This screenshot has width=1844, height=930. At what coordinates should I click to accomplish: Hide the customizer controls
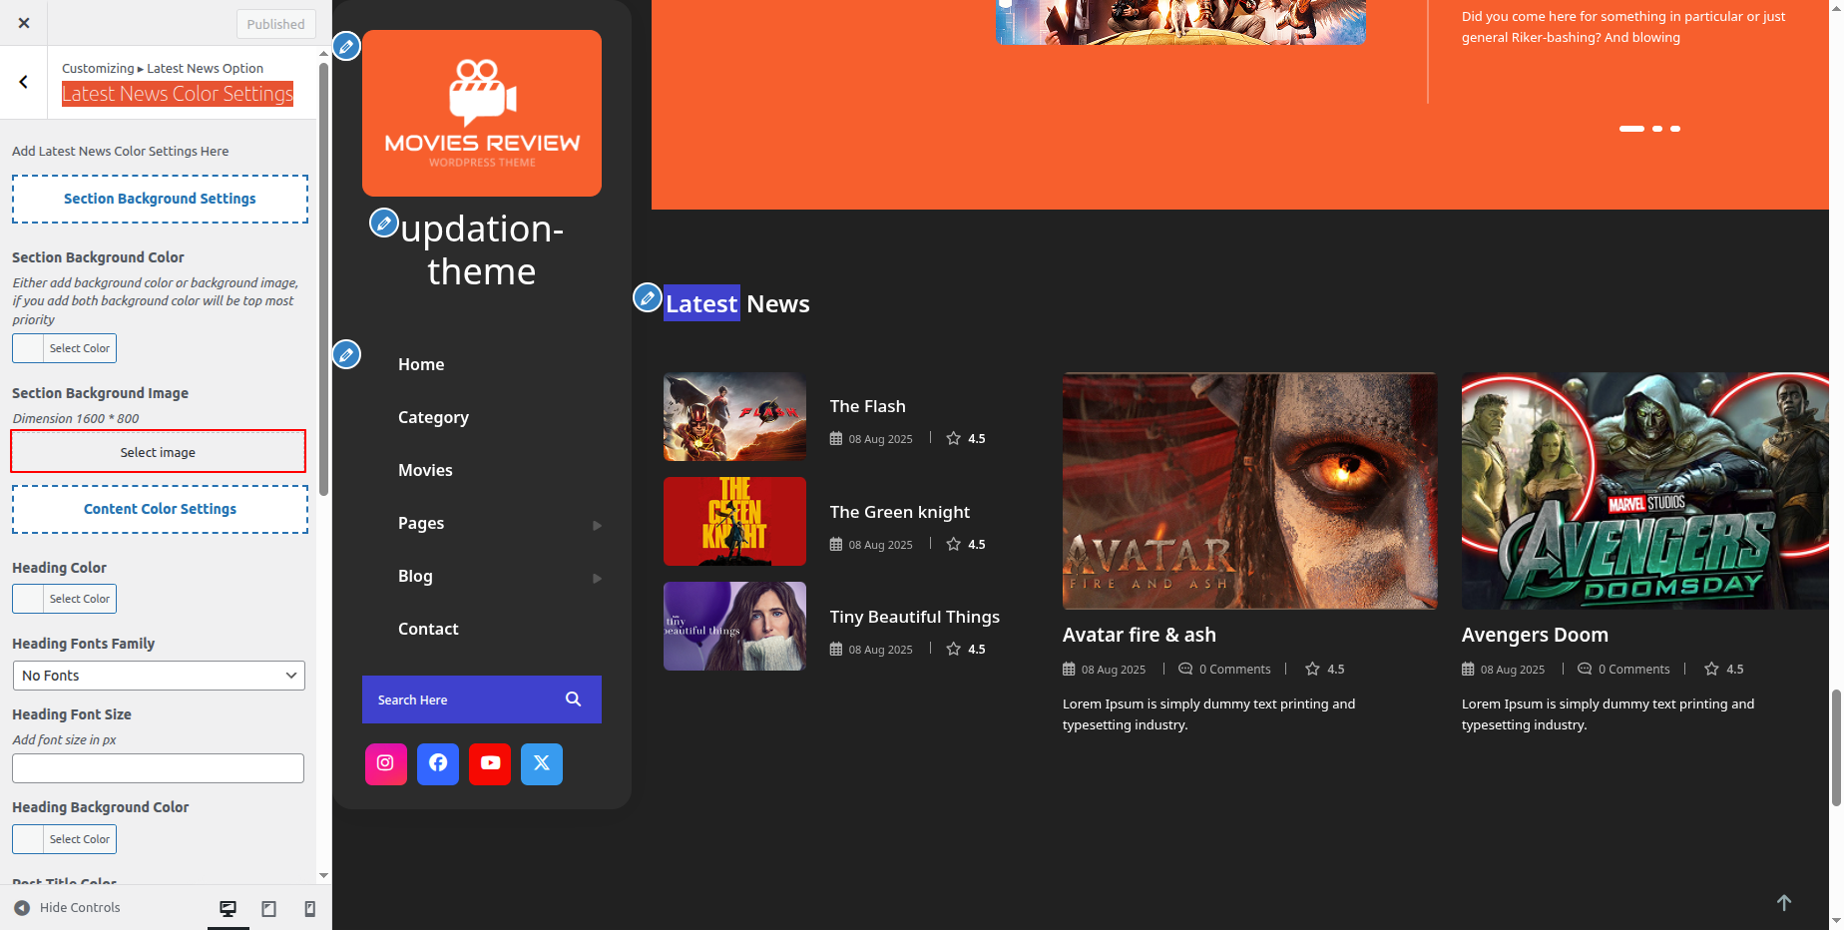point(67,908)
